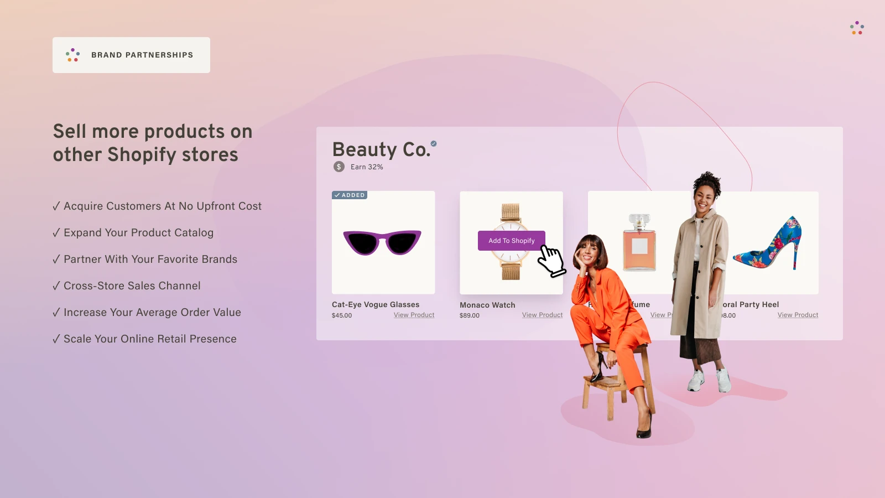Select the cat-eye sunglasses product image
Image resolution: width=885 pixels, height=498 pixels.
coord(383,242)
